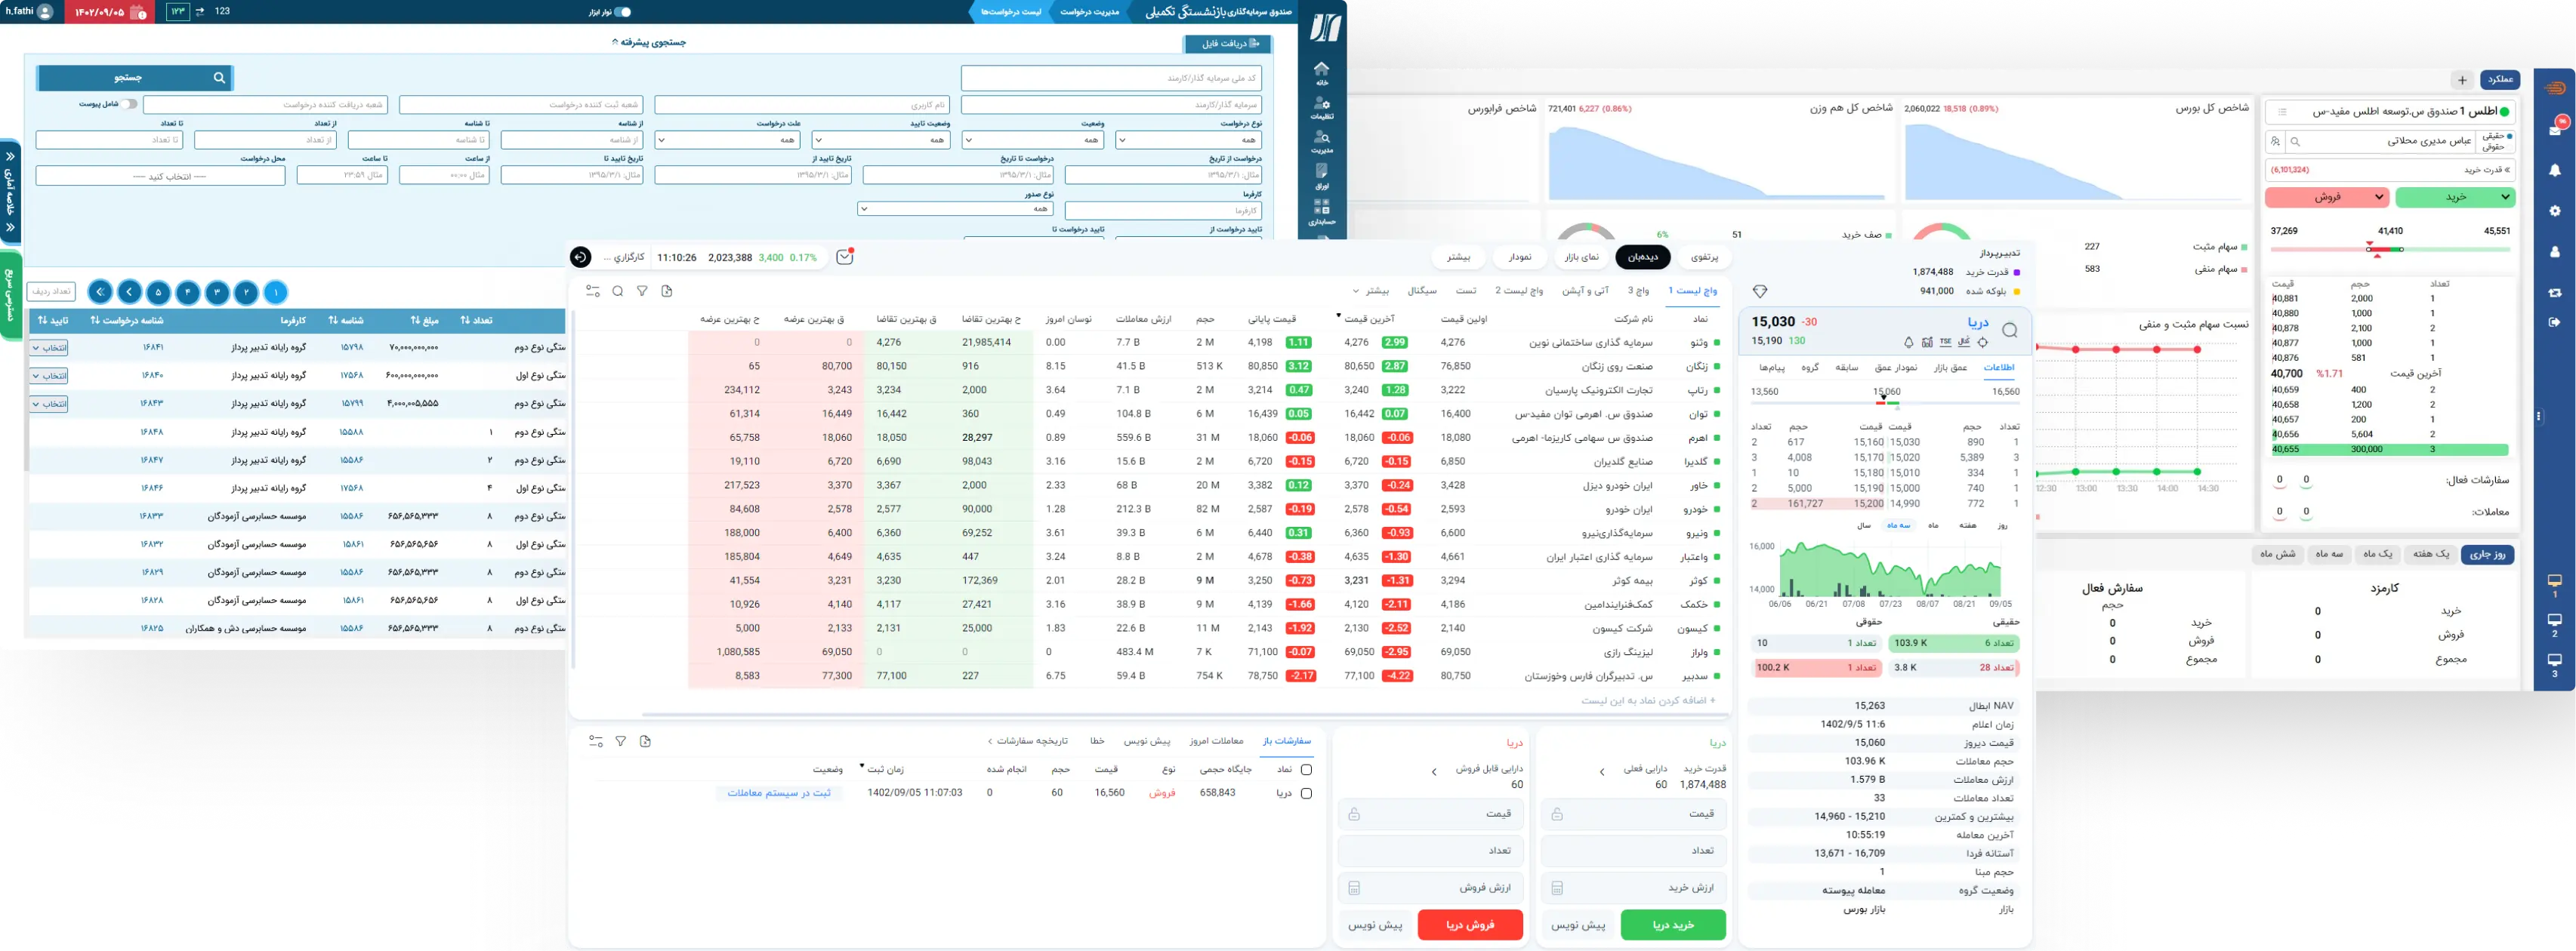Viewport: 2576px width, 951px height.
Task: Click the price range slider below اطلاعات tab
Action: pyautogui.click(x=1885, y=402)
